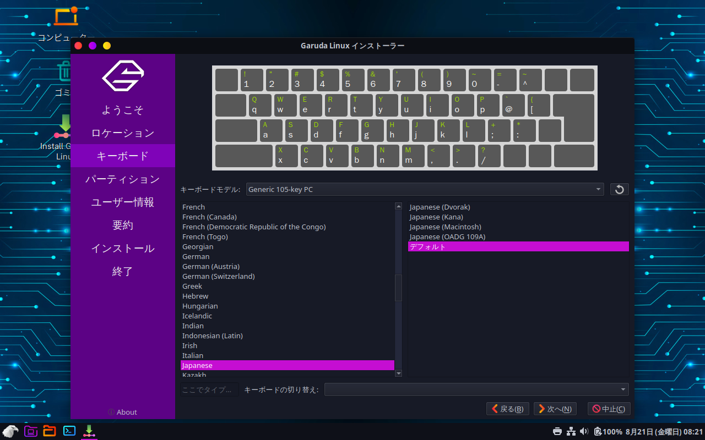Proceed with the 次へ(N) button
Image resolution: width=705 pixels, height=440 pixels.
coord(555,409)
